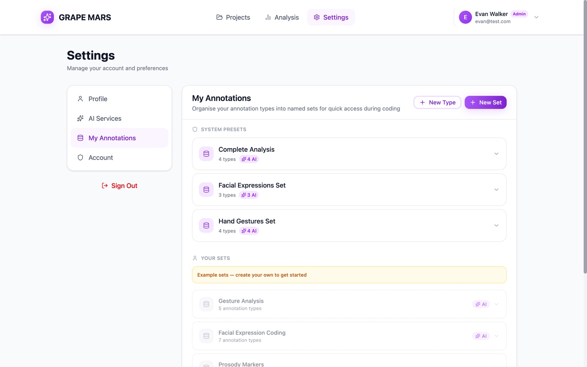Create a New Set

tap(485, 102)
